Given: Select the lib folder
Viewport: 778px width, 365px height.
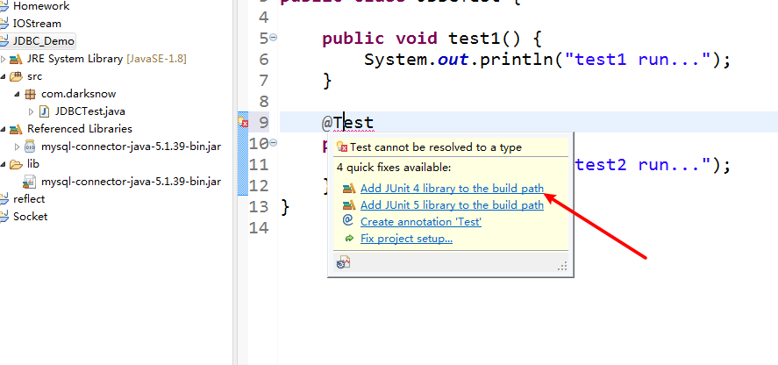Looking at the screenshot, I should point(33,164).
